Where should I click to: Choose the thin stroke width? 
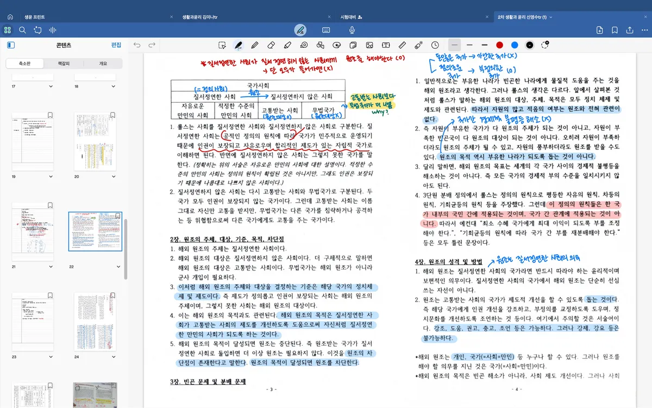click(x=455, y=45)
